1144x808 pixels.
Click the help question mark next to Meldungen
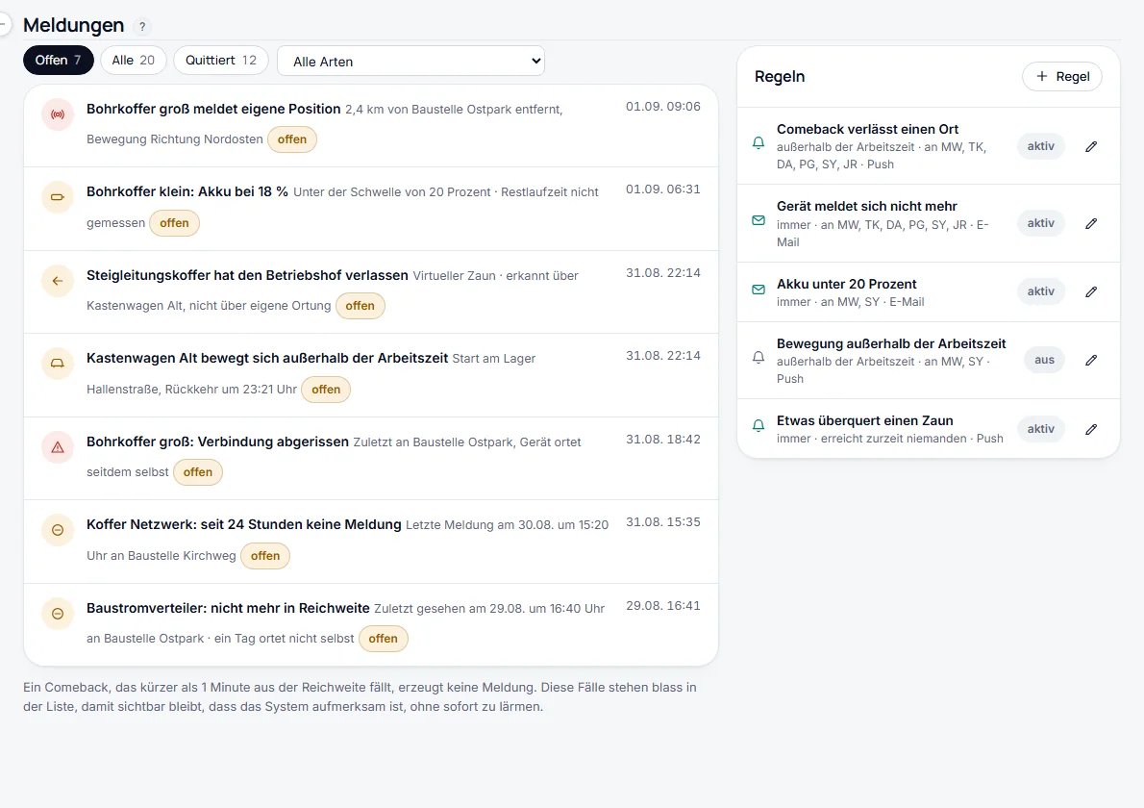pos(142,26)
